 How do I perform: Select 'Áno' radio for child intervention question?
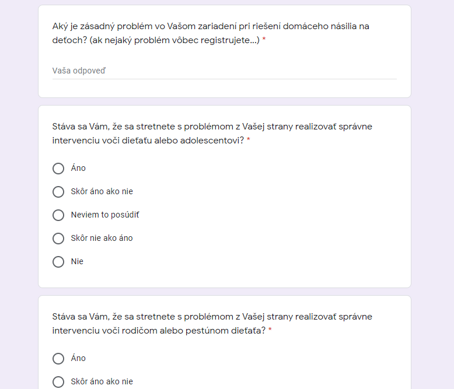[x=58, y=169]
